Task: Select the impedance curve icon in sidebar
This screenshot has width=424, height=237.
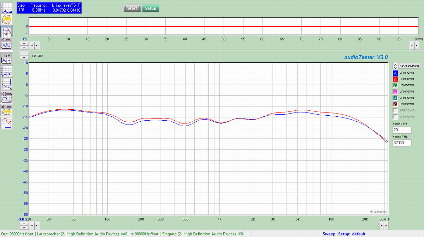Action: [x=7, y=84]
